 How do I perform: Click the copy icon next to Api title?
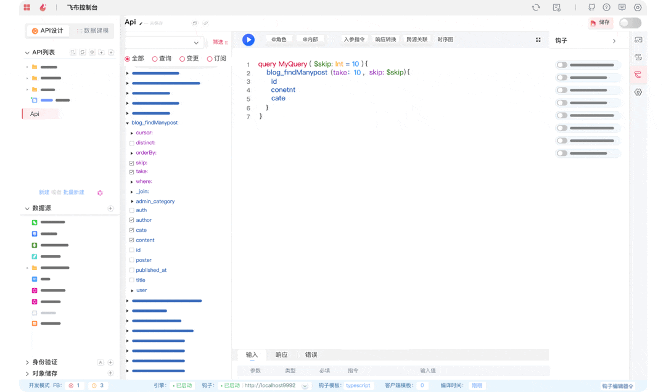click(x=194, y=23)
